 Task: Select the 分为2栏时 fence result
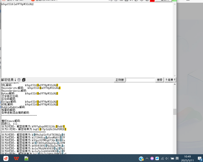[33, 126]
